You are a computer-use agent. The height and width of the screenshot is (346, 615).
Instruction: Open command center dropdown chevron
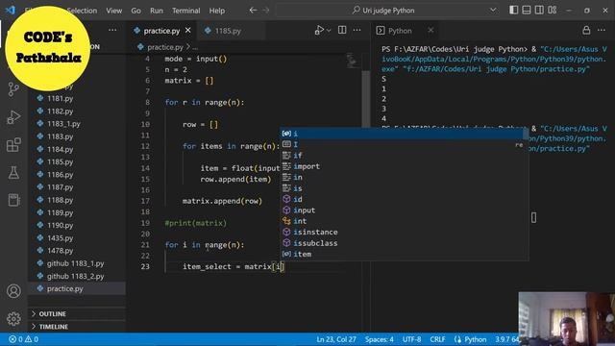[x=493, y=11]
